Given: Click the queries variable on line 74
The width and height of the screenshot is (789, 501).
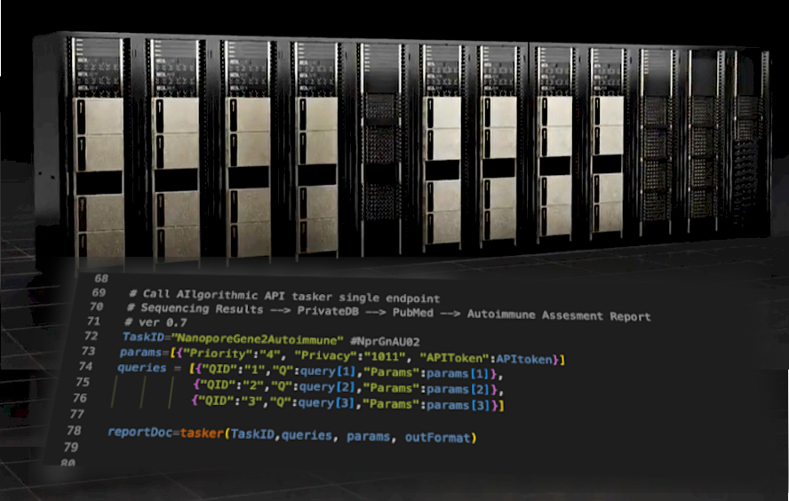Looking at the screenshot, I should 142,368.
